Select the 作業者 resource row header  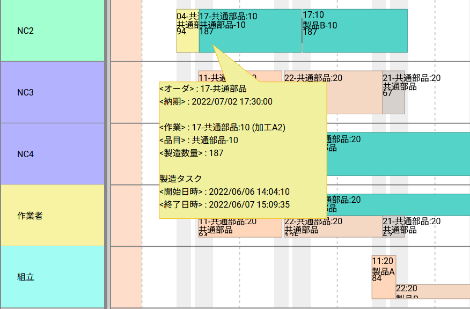[x=52, y=216]
